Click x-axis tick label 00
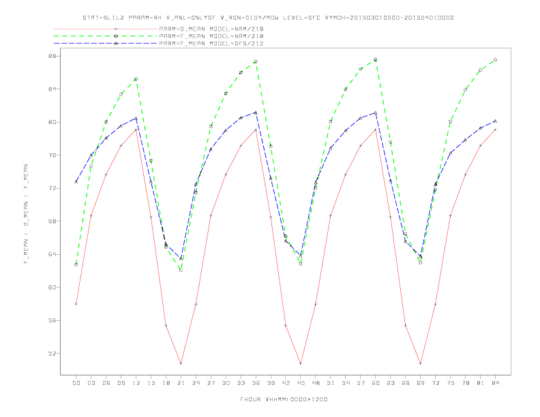Image resolution: width=540 pixels, height=417 pixels. point(76,383)
